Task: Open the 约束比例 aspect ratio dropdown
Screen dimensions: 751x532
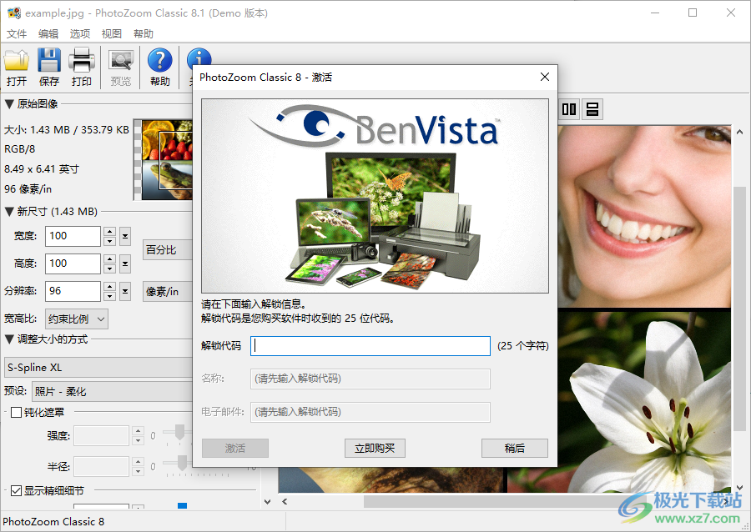Action: point(77,319)
